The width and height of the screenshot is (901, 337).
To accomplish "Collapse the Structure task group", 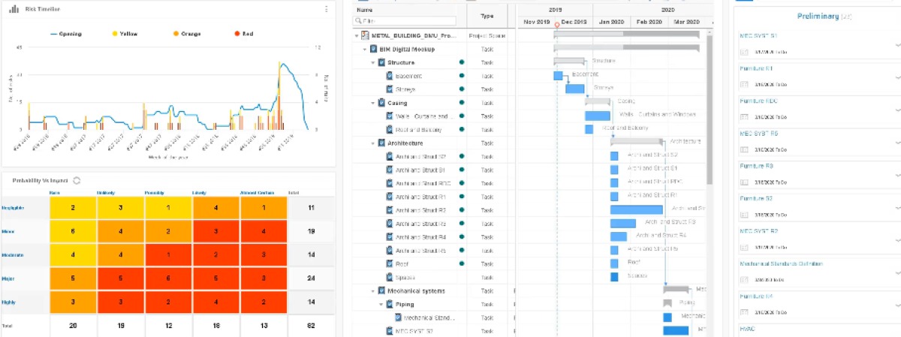I will (372, 62).
